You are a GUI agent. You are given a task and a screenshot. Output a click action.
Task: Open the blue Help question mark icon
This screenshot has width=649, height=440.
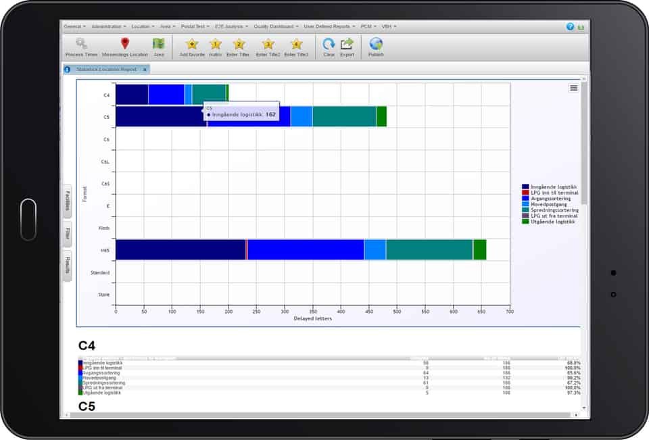[x=570, y=26]
